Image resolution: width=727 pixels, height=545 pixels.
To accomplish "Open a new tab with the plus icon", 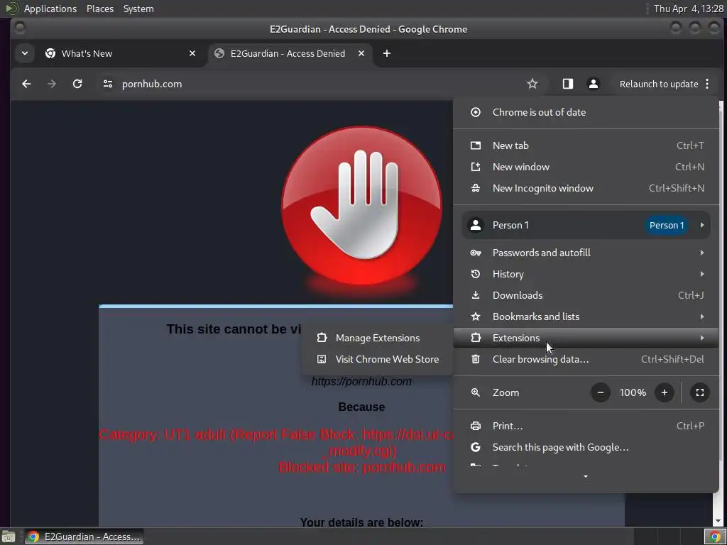I will (x=387, y=53).
